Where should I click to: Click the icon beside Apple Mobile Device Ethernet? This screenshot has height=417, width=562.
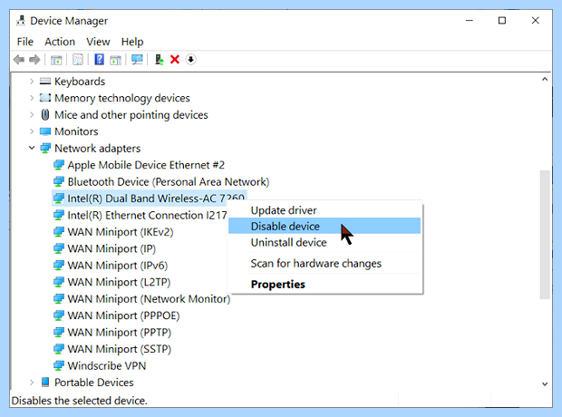click(x=59, y=165)
